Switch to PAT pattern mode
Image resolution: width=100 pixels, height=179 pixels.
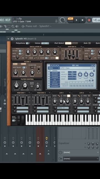pyautogui.click(x=70, y=18)
